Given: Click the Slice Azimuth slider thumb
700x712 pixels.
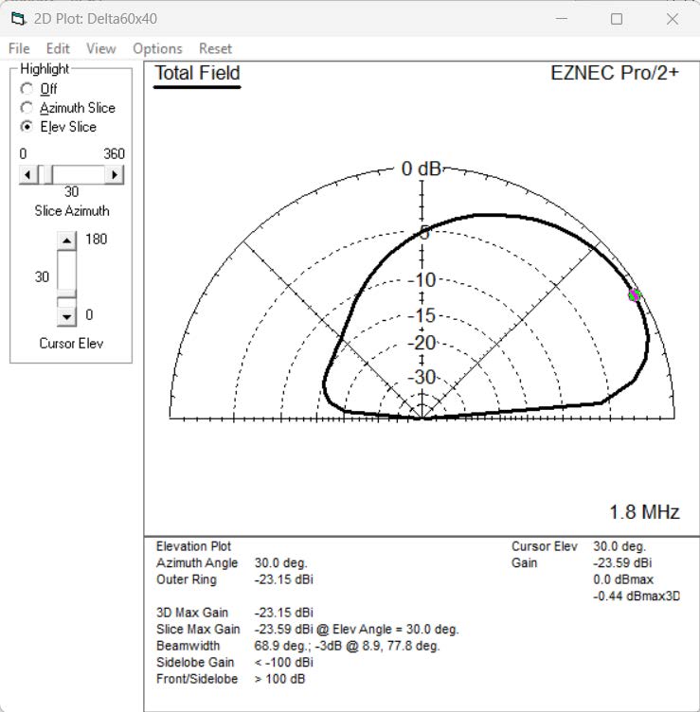Looking at the screenshot, I should (x=45, y=174).
